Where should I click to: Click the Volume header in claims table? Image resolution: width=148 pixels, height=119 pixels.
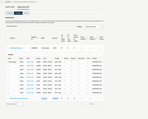point(38,58)
